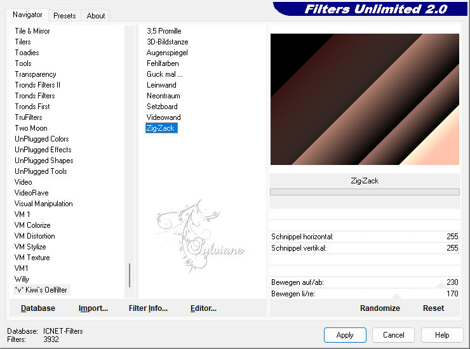
Task: Apply the Zig-Zack filter
Action: pyautogui.click(x=345, y=335)
